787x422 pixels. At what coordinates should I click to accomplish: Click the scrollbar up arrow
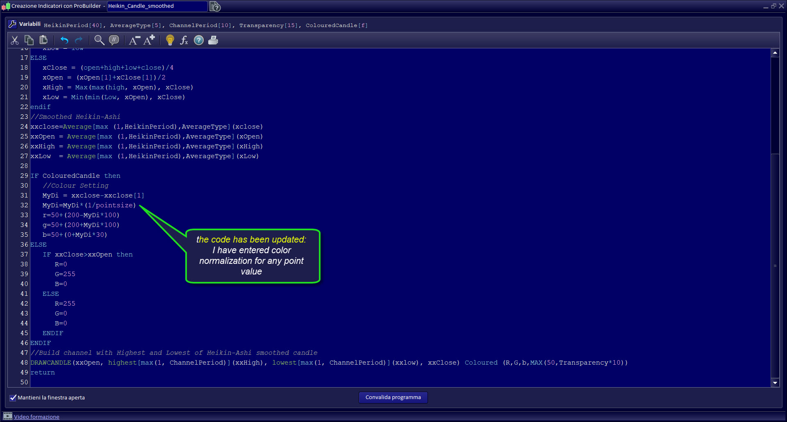(775, 53)
